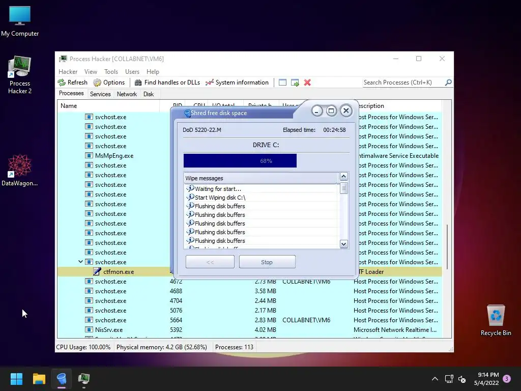Show hidden tray icons chevron
521x391 pixels.
(435, 379)
